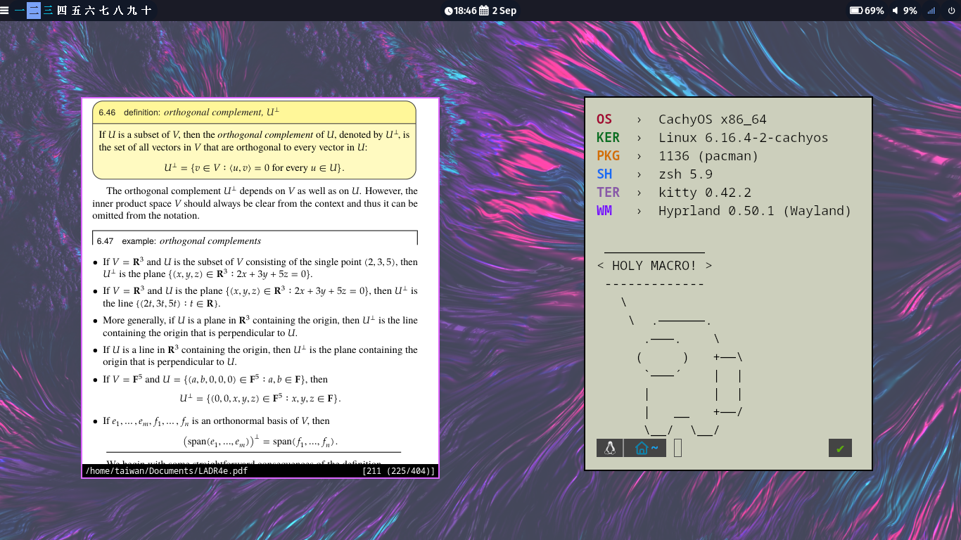Click the terminal cursor input area

pyautogui.click(x=677, y=448)
